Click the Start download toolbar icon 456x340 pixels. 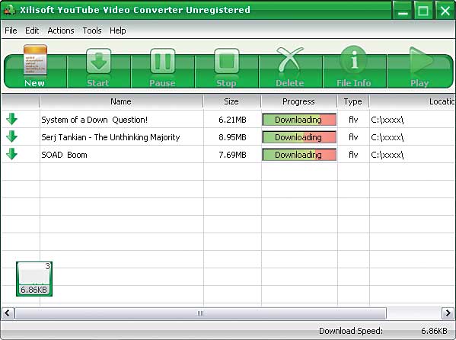pyautogui.click(x=99, y=61)
